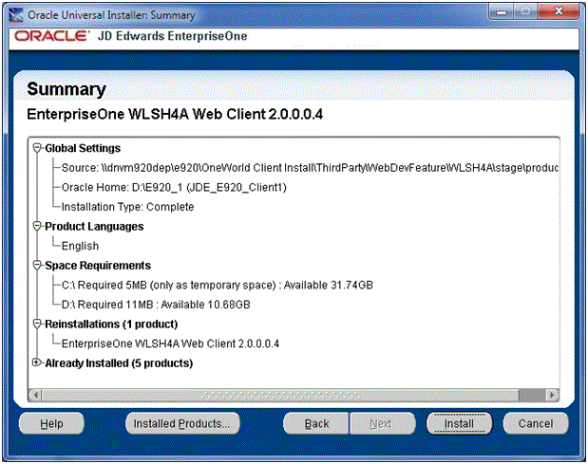Collapse the Global Settings node
588x464 pixels.
click(37, 148)
